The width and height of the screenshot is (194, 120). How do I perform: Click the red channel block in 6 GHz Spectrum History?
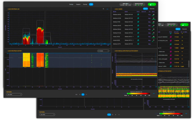click(40, 60)
